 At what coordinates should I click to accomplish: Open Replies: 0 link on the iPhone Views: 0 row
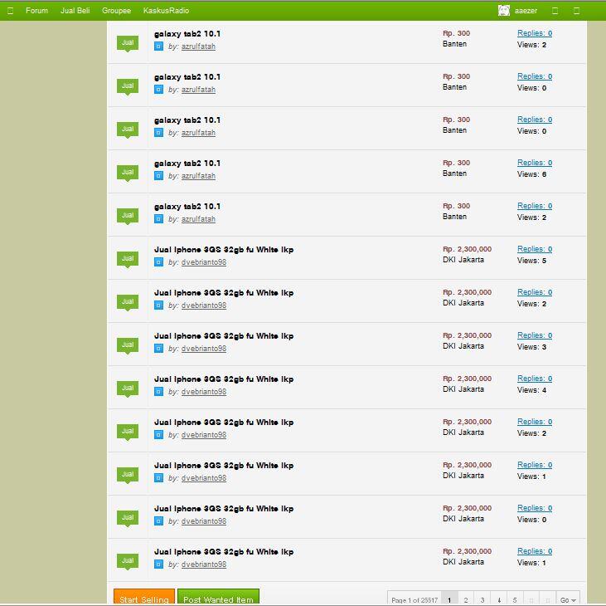[535, 508]
